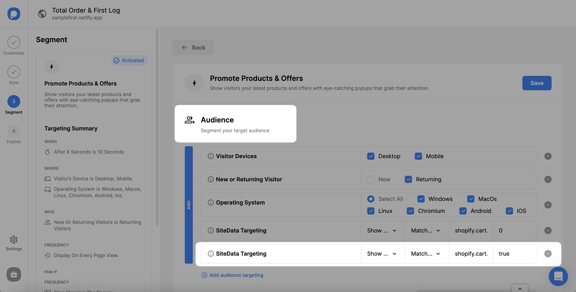The image size is (576, 292).
Task: Open Match dropdown in SiteData row with true
Action: (427, 254)
